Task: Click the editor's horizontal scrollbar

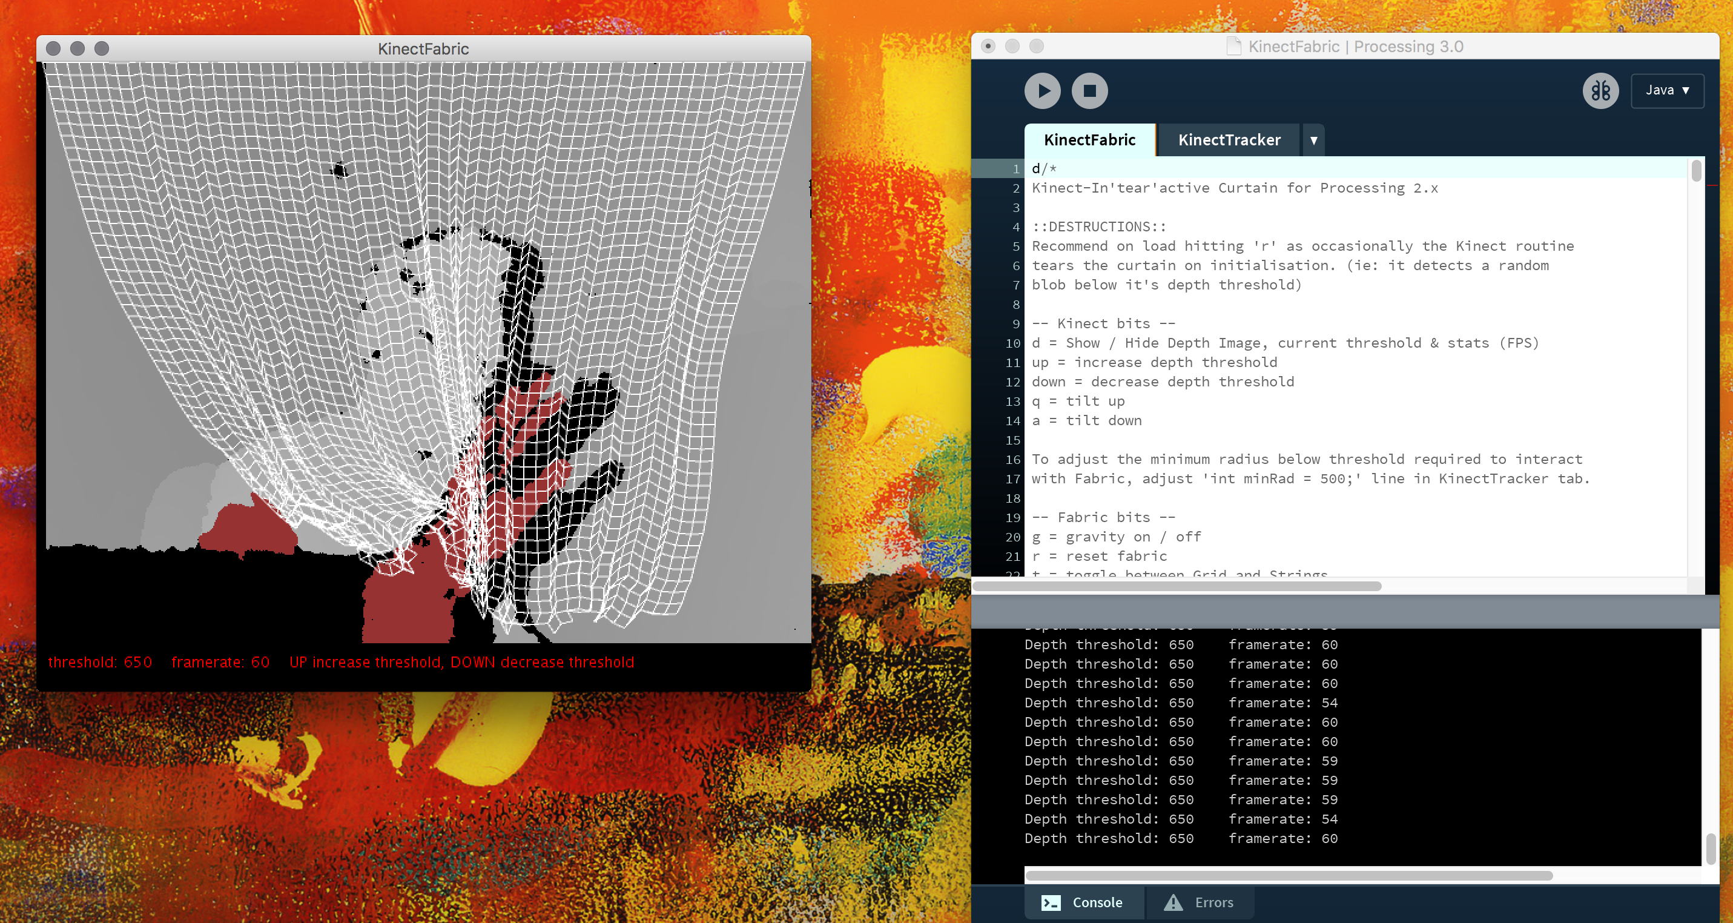Action: (1177, 586)
